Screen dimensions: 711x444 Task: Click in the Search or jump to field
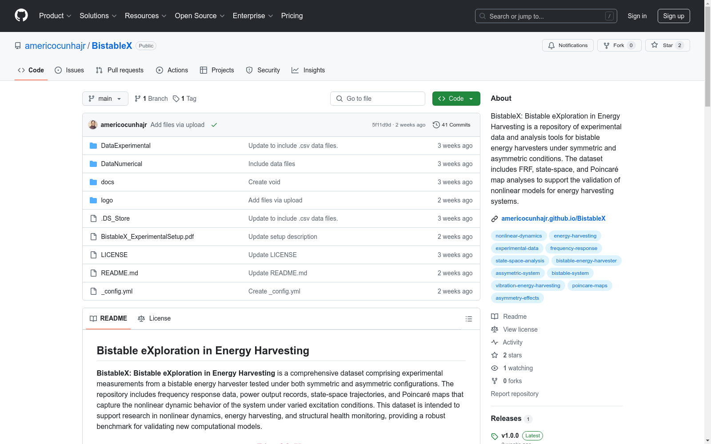546,16
